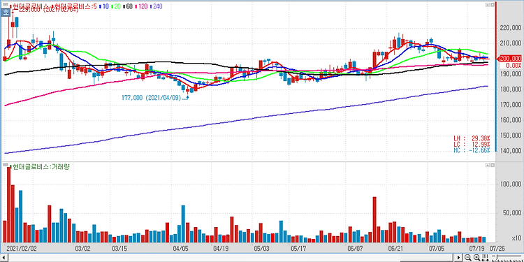524x262 pixels.
Task: Click the 03/15 date axis label
Action: pos(119,249)
